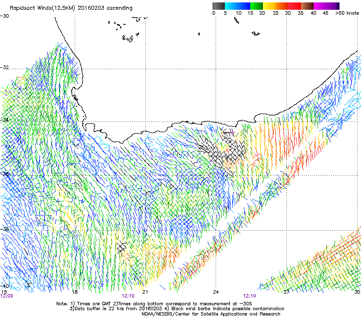The image size is (361, 317).
Task: Click the '45' label under the legend
Action: [325, 13]
